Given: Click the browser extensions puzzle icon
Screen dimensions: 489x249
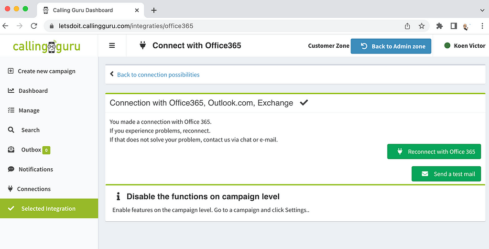Looking at the screenshot, I should (439, 26).
